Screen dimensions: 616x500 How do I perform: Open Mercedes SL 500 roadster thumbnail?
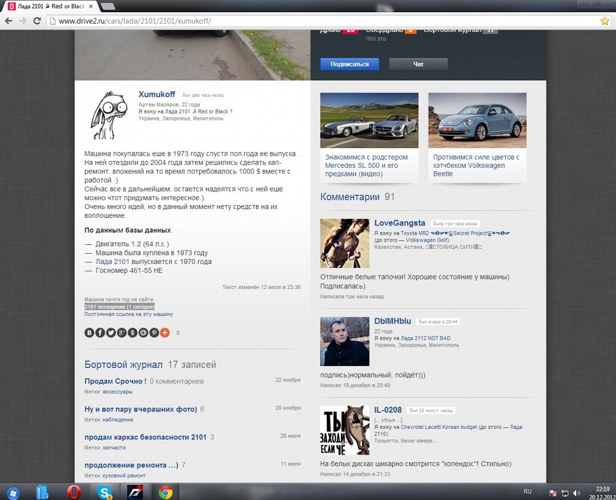370,120
